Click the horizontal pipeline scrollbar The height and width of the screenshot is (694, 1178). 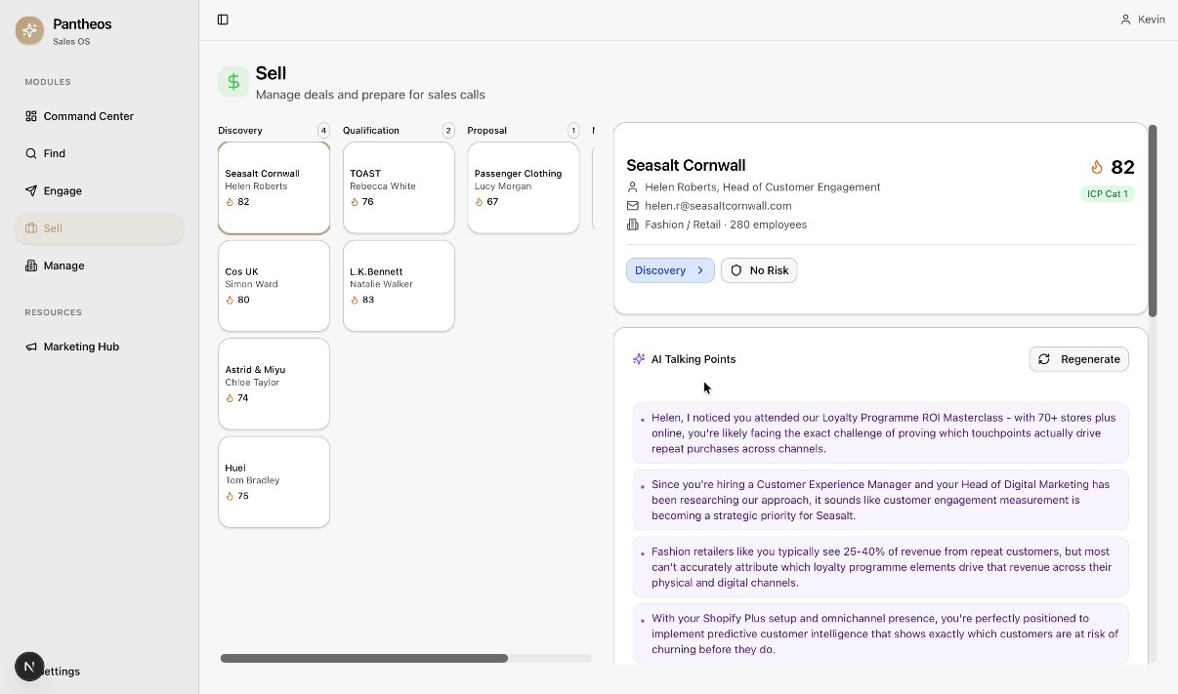click(x=364, y=658)
